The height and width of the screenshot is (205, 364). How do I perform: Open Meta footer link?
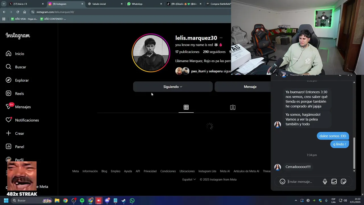pos(75,171)
